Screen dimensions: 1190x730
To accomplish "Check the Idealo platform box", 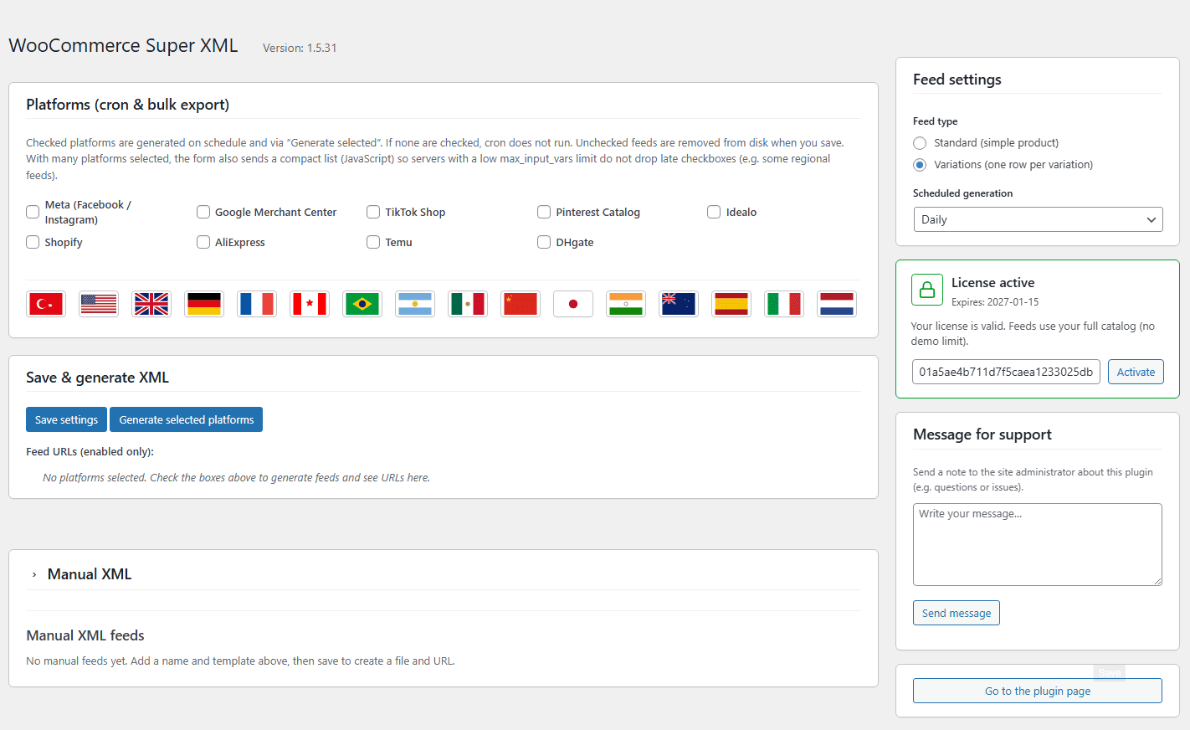I will point(714,212).
